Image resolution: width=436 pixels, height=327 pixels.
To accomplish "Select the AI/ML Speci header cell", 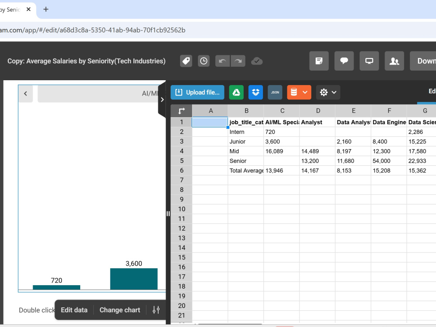I will (282, 122).
